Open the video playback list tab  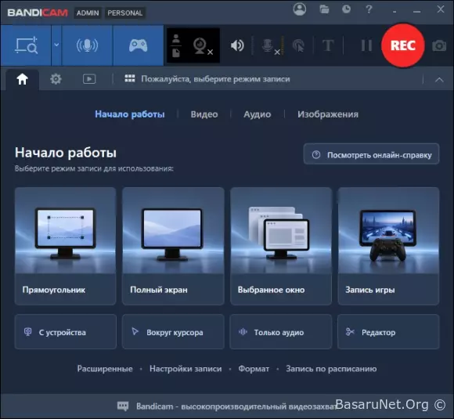[x=89, y=79]
